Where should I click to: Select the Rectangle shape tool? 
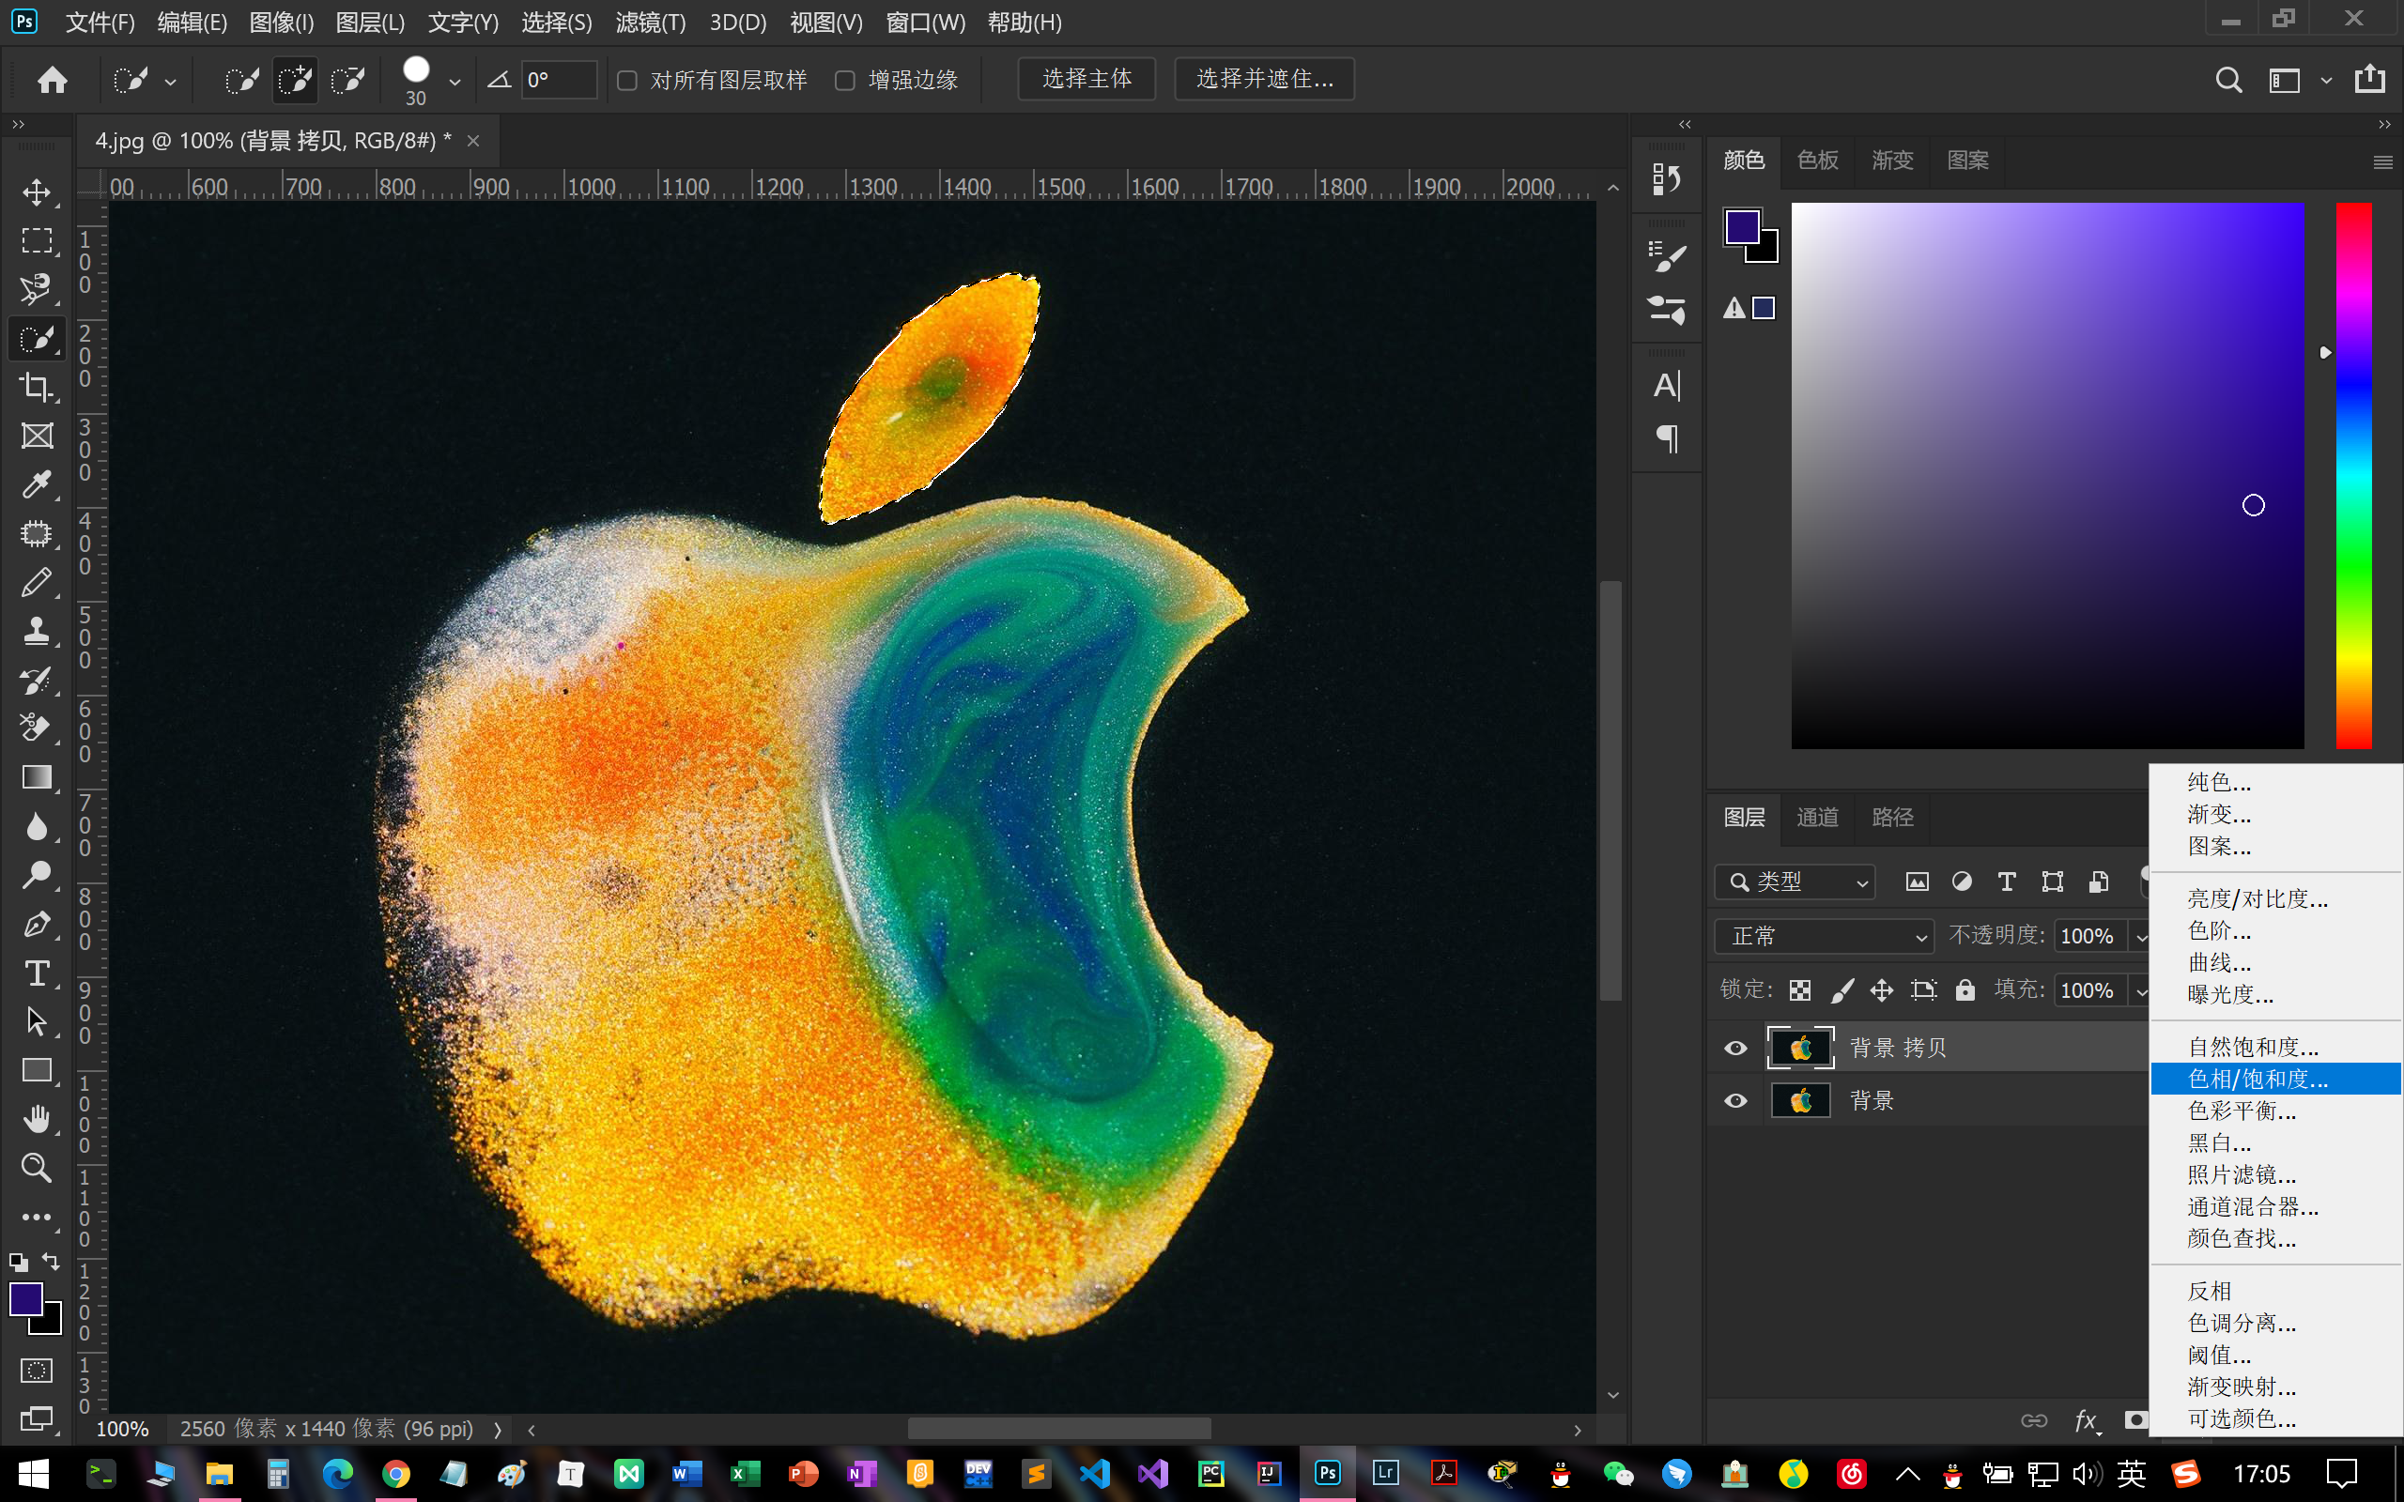pos(37,1070)
